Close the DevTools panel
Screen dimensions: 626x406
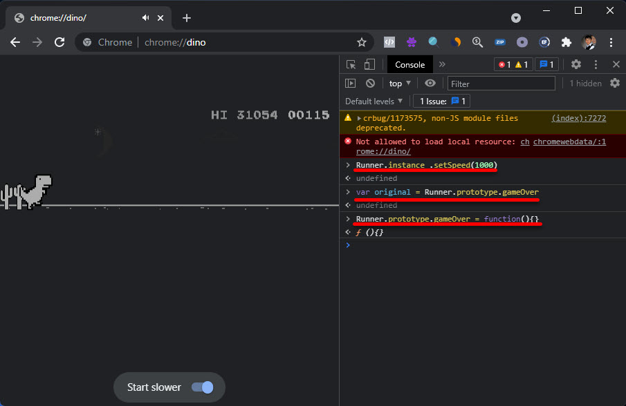point(616,64)
